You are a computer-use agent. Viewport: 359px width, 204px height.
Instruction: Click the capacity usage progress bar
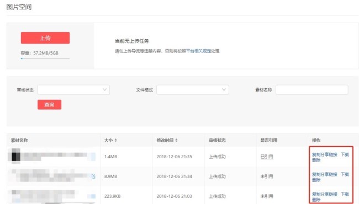click(45, 58)
